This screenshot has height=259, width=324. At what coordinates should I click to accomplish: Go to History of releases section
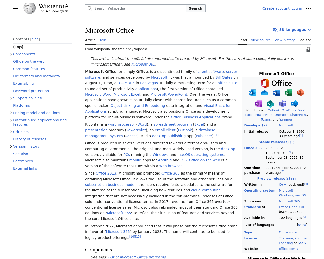pyautogui.click(x=30, y=139)
